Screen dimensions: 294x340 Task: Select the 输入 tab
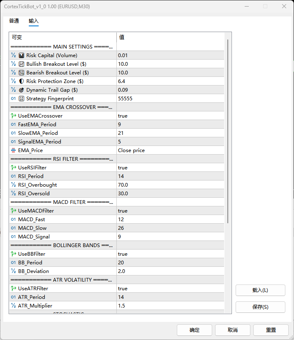(x=34, y=21)
